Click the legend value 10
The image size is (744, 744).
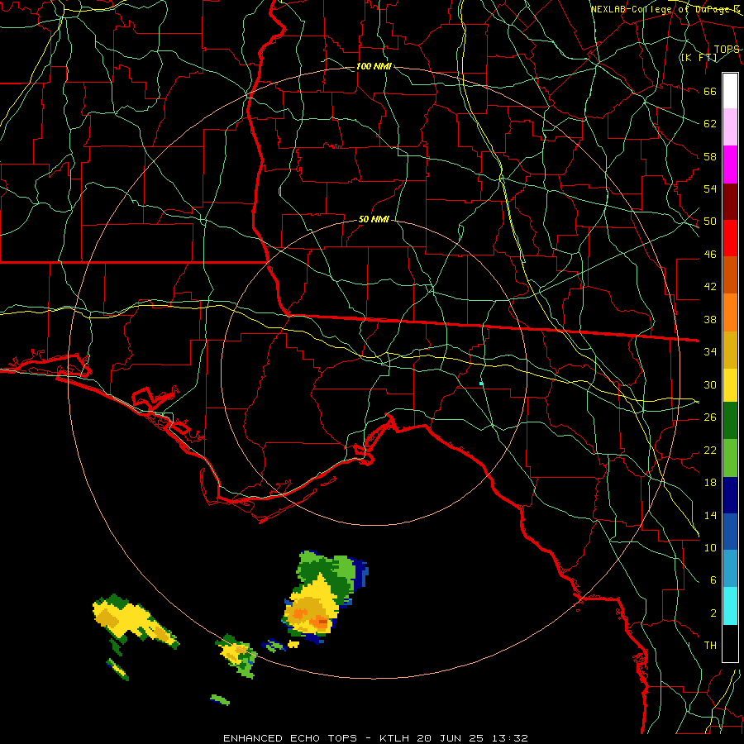(710, 547)
